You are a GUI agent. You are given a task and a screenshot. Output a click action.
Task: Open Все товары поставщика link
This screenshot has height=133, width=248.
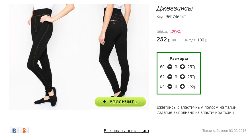tap(126, 131)
